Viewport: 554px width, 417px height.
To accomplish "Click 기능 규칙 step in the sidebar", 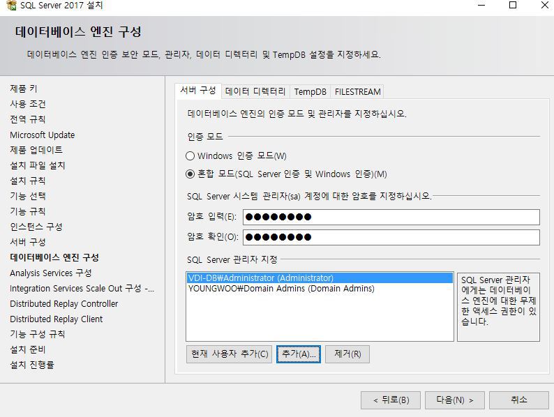I will coord(28,211).
